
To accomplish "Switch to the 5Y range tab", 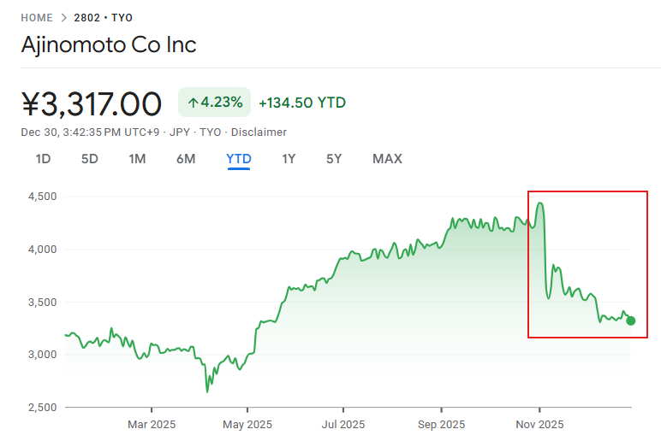I will coord(334,159).
